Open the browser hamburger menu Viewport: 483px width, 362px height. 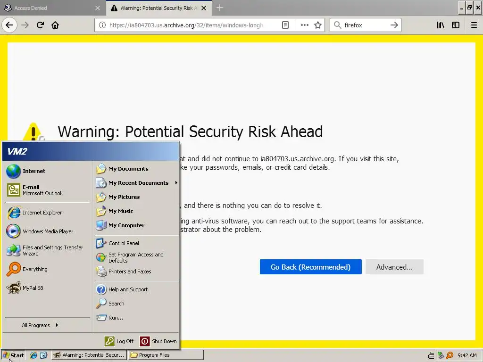coord(474,25)
